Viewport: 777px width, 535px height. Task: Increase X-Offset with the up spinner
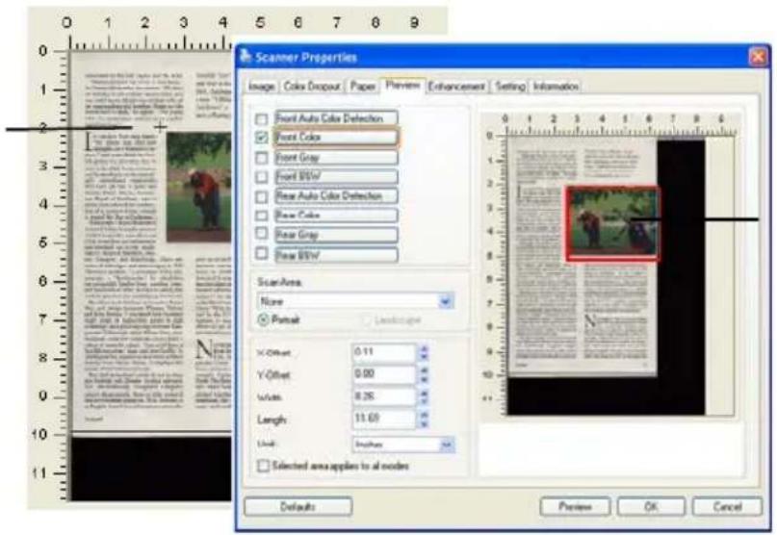(x=424, y=348)
